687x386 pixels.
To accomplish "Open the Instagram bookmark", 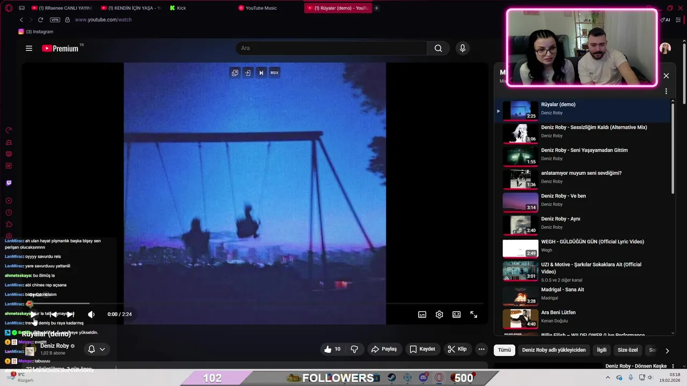I will click(36, 32).
